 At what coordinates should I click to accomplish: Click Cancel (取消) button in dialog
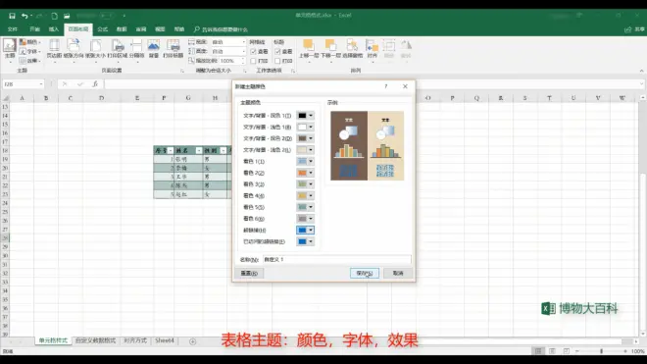[x=398, y=273]
